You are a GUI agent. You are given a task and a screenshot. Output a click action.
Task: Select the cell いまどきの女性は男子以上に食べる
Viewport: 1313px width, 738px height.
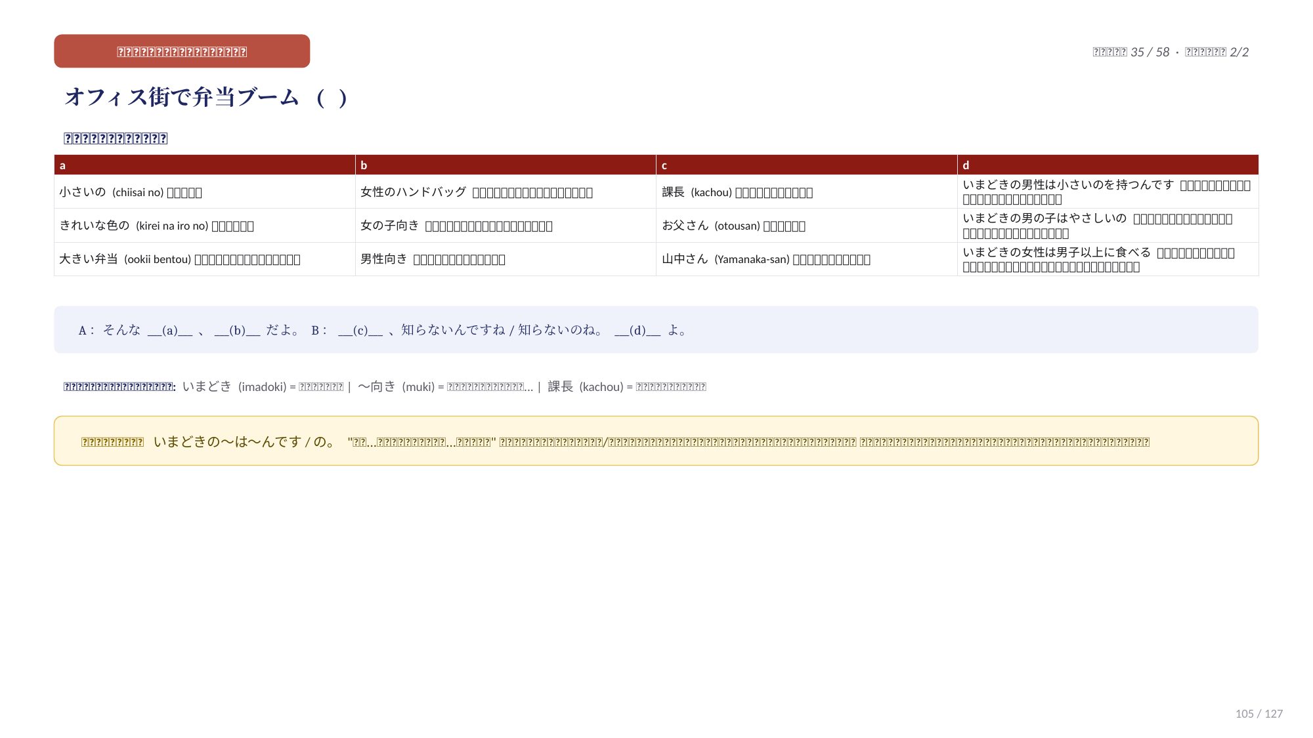pos(1108,259)
